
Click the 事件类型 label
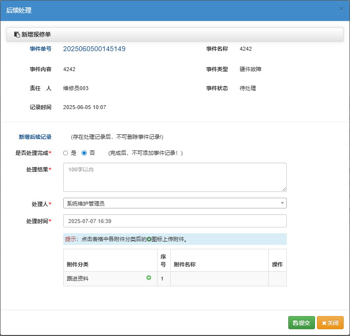click(x=217, y=69)
